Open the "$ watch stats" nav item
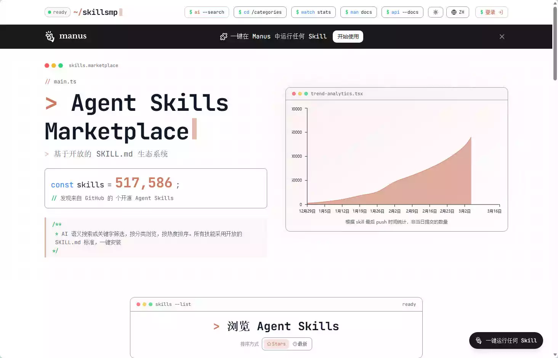The image size is (558, 358). point(313,12)
